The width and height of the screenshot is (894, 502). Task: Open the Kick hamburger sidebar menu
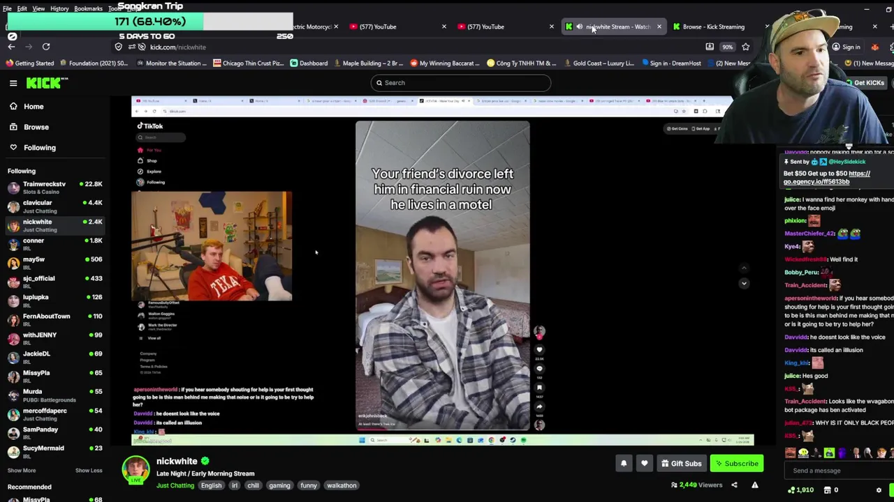pos(13,83)
